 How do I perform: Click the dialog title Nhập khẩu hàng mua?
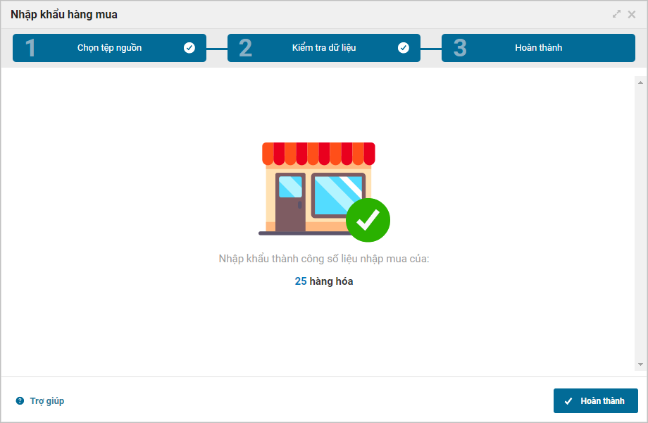64,15
